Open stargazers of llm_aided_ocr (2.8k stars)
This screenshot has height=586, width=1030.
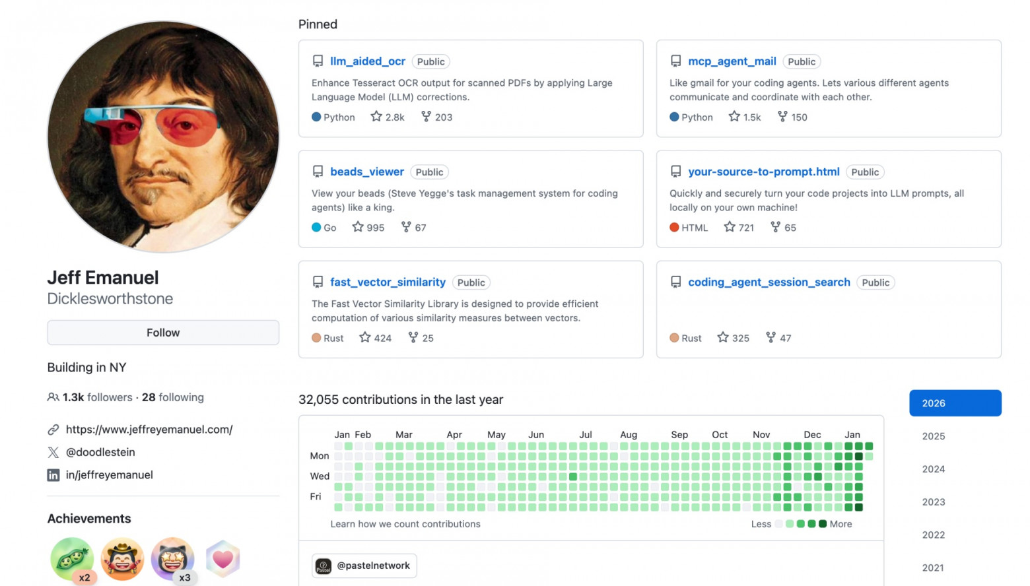(388, 117)
